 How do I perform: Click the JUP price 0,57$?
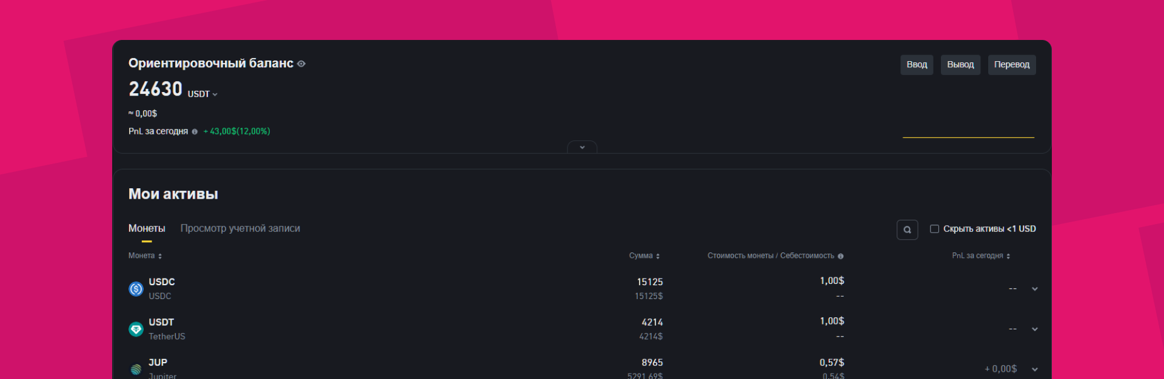pyautogui.click(x=832, y=363)
